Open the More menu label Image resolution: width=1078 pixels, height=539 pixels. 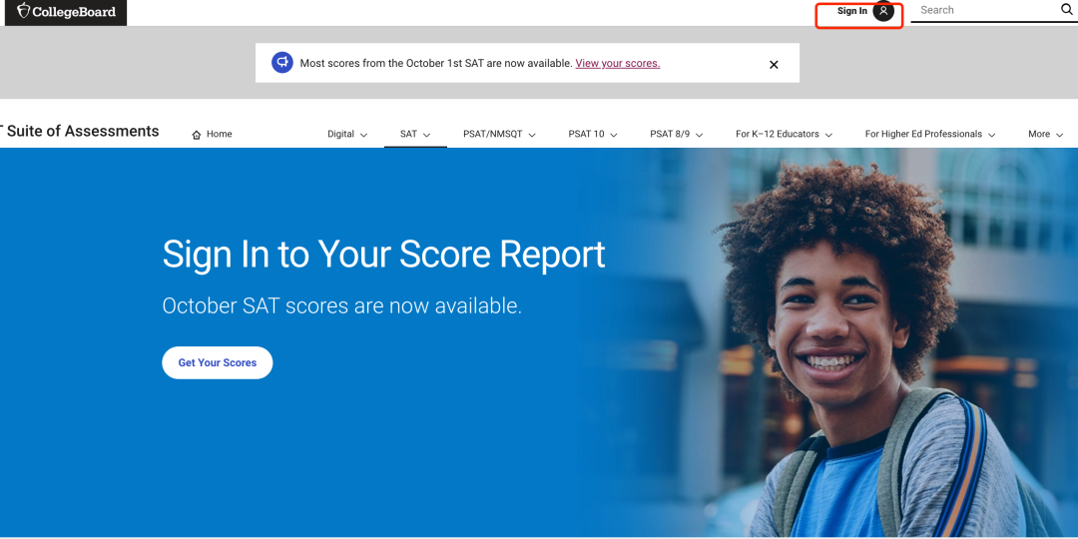click(x=1039, y=134)
